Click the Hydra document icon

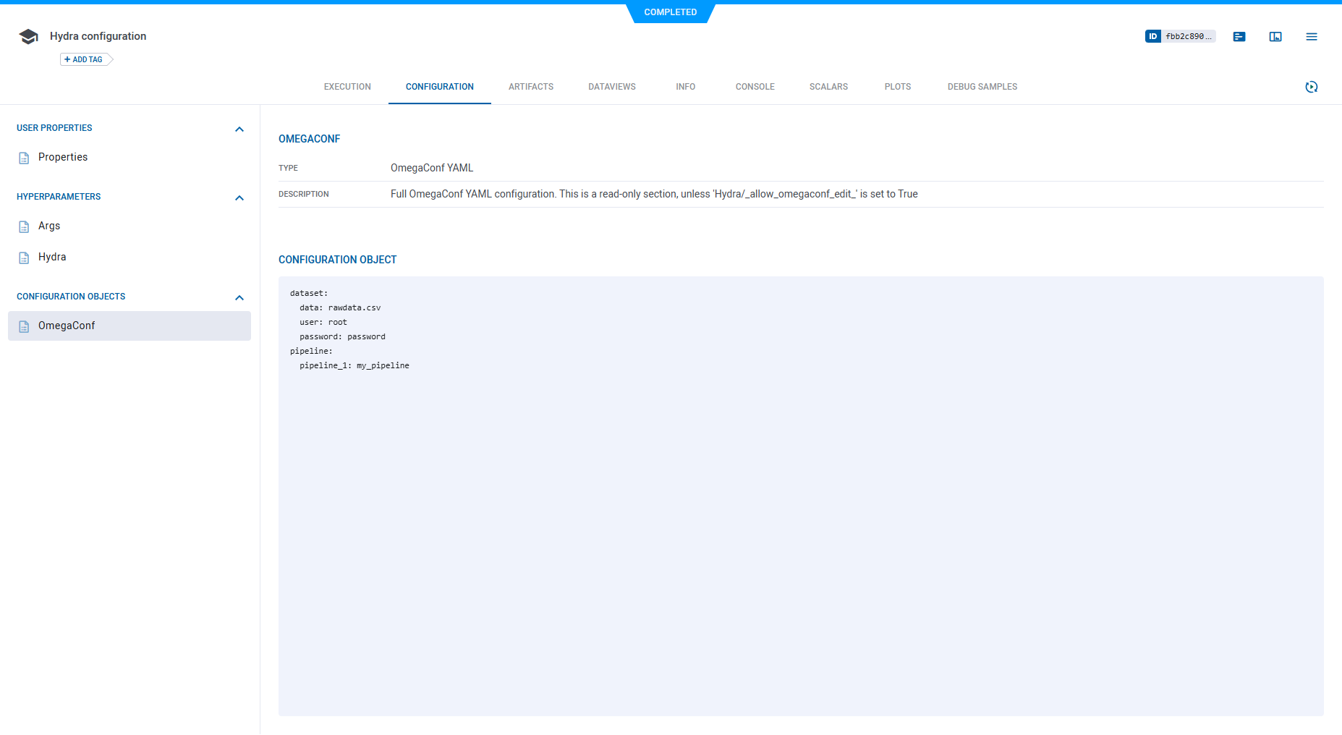click(24, 258)
